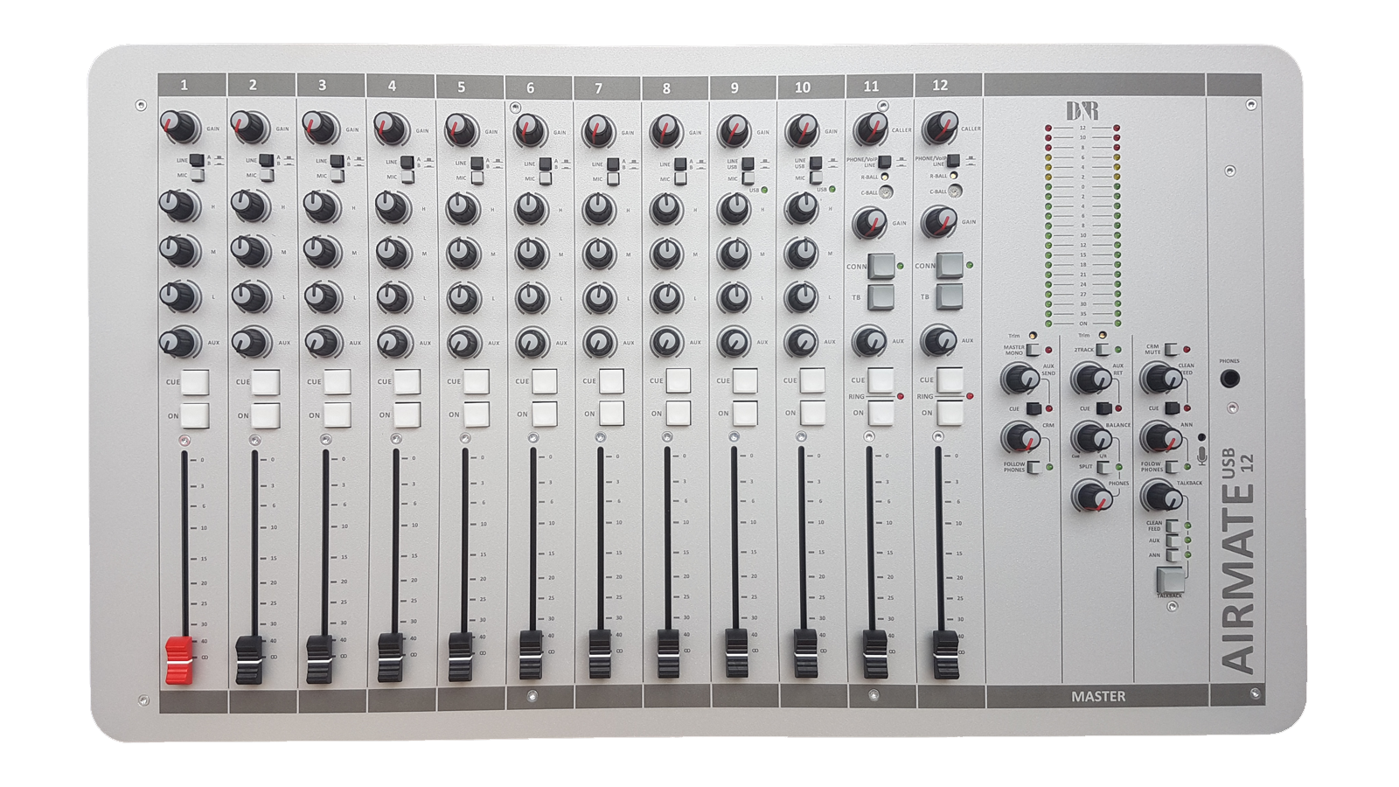
Task: Adjust the LOW EQ knob on channel 7
Action: (x=601, y=297)
